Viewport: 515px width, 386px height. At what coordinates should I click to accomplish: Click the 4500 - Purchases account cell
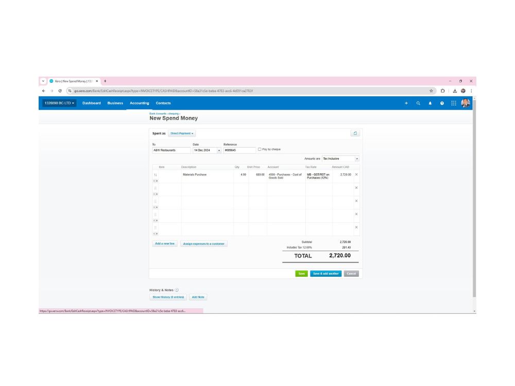pos(286,176)
